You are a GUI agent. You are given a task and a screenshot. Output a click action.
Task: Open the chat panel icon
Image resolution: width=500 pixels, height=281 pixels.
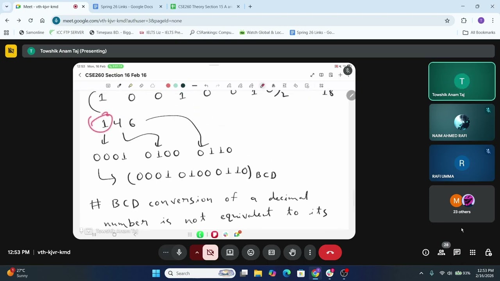[457, 253]
